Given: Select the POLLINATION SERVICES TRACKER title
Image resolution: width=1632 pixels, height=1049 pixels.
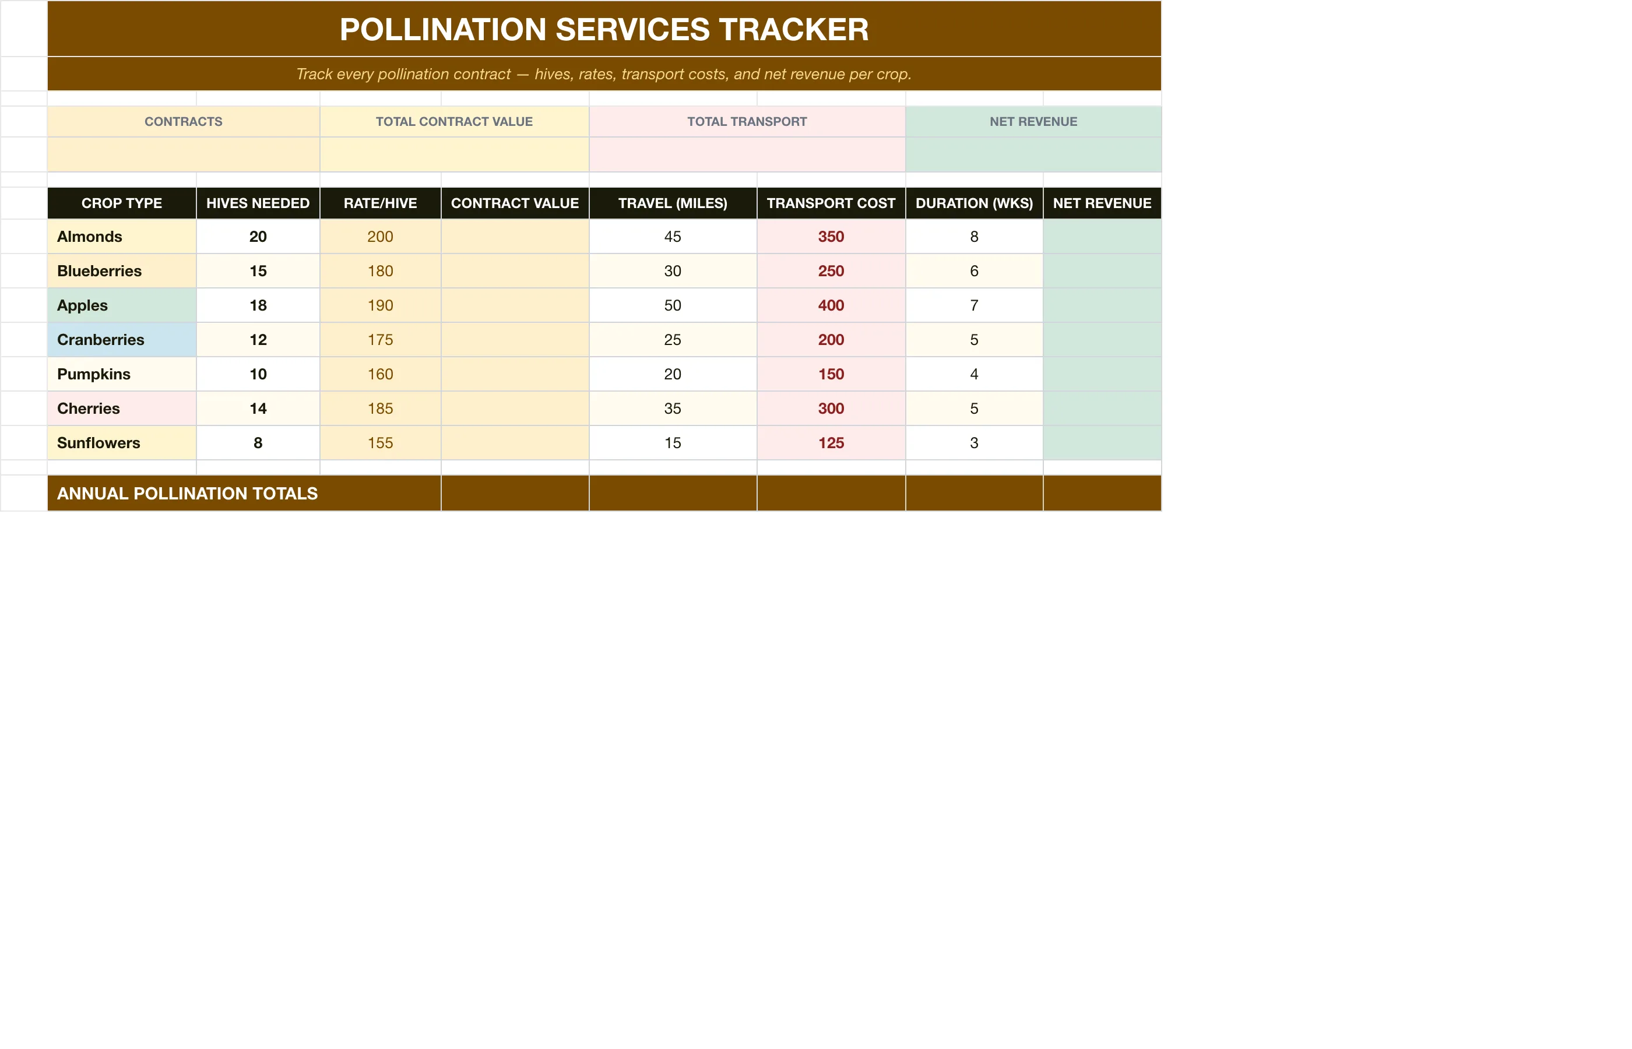Looking at the screenshot, I should 603,29.
